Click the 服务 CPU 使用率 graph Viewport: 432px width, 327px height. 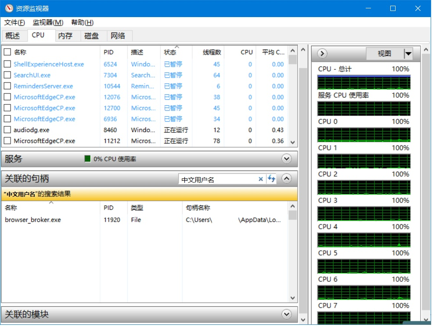click(x=364, y=109)
